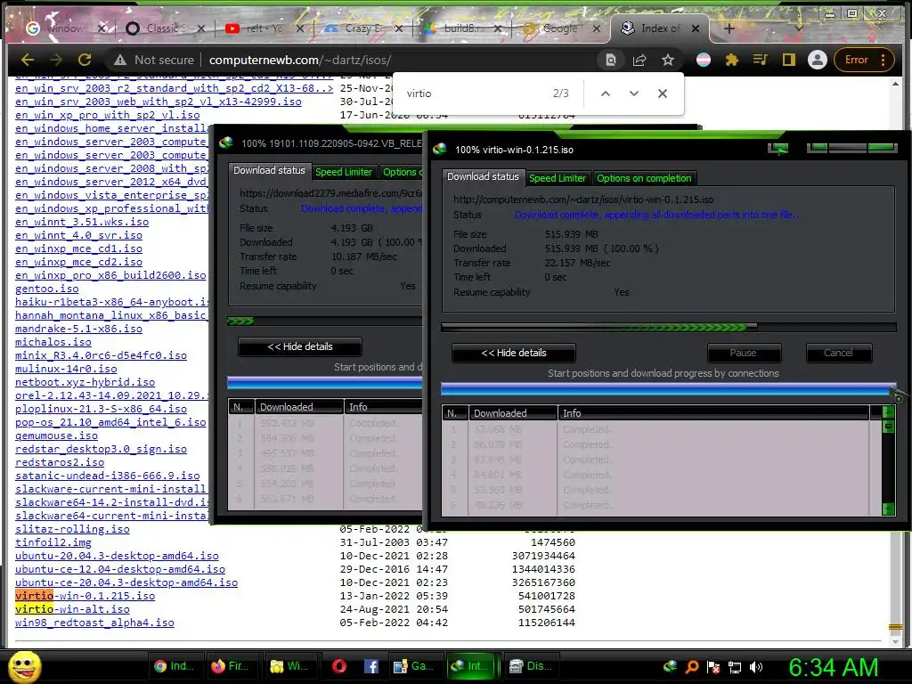Viewport: 912px width, 684px height.
Task: Open the redstaros2.iso link
Action: pos(60,462)
